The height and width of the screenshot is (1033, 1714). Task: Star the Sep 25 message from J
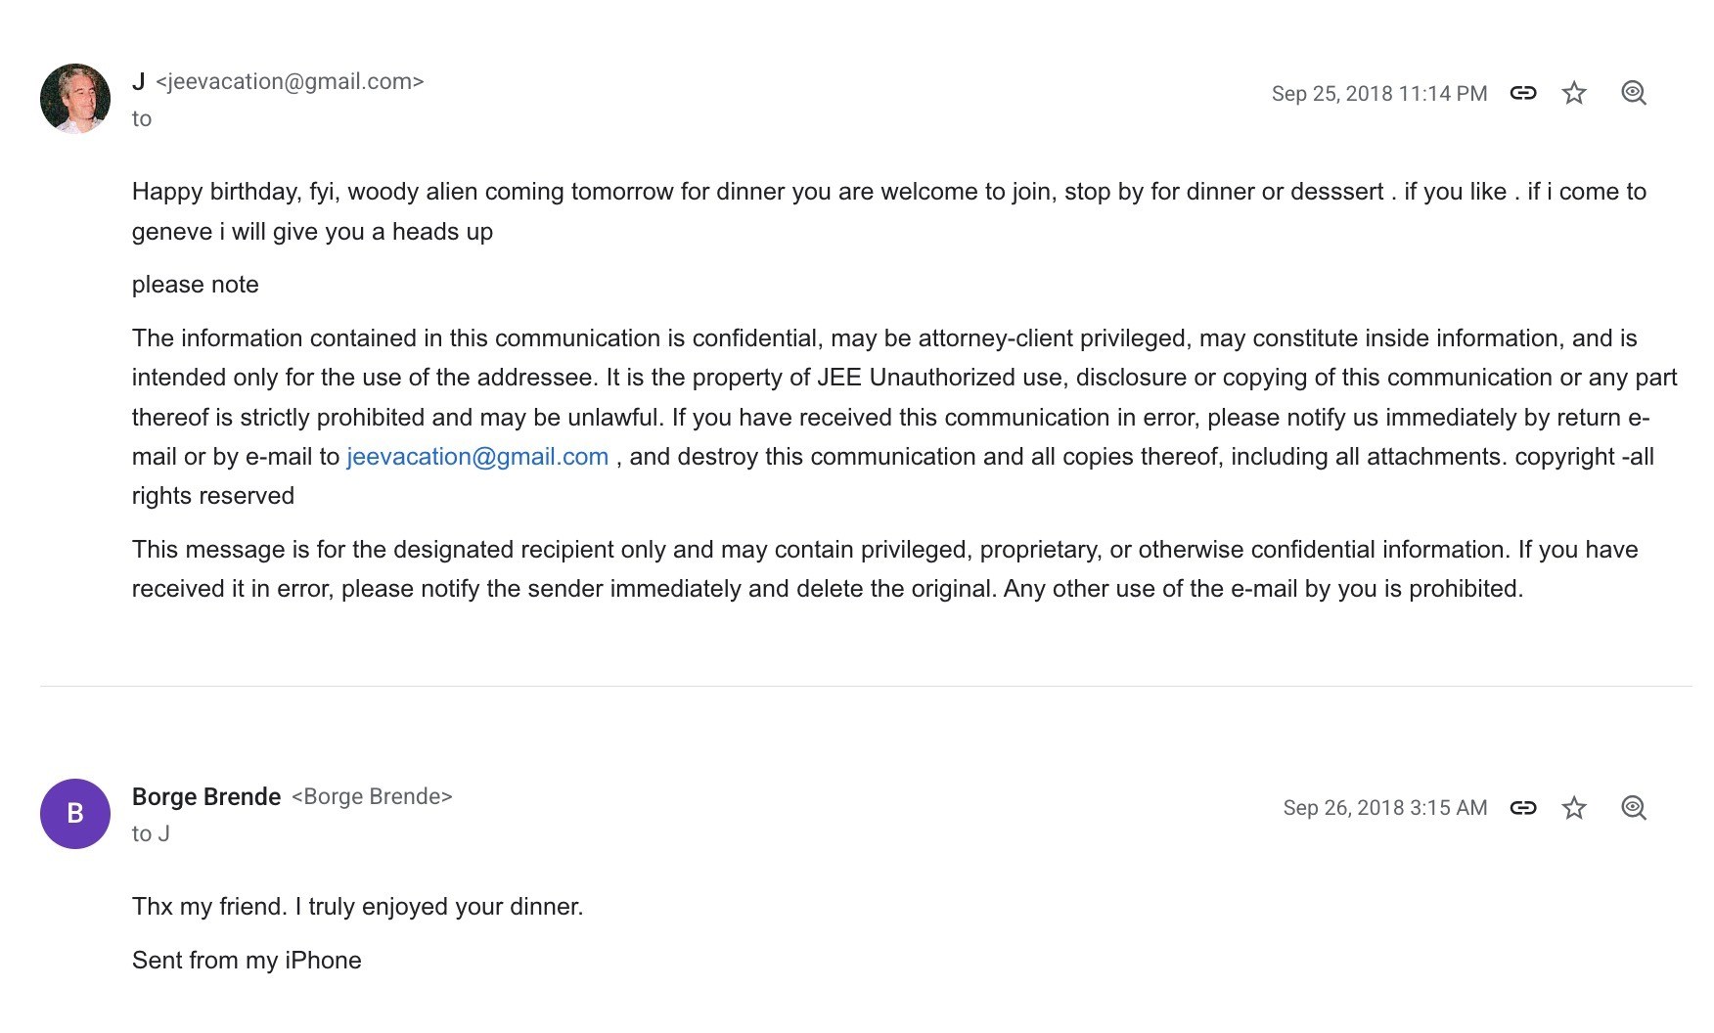pyautogui.click(x=1574, y=93)
